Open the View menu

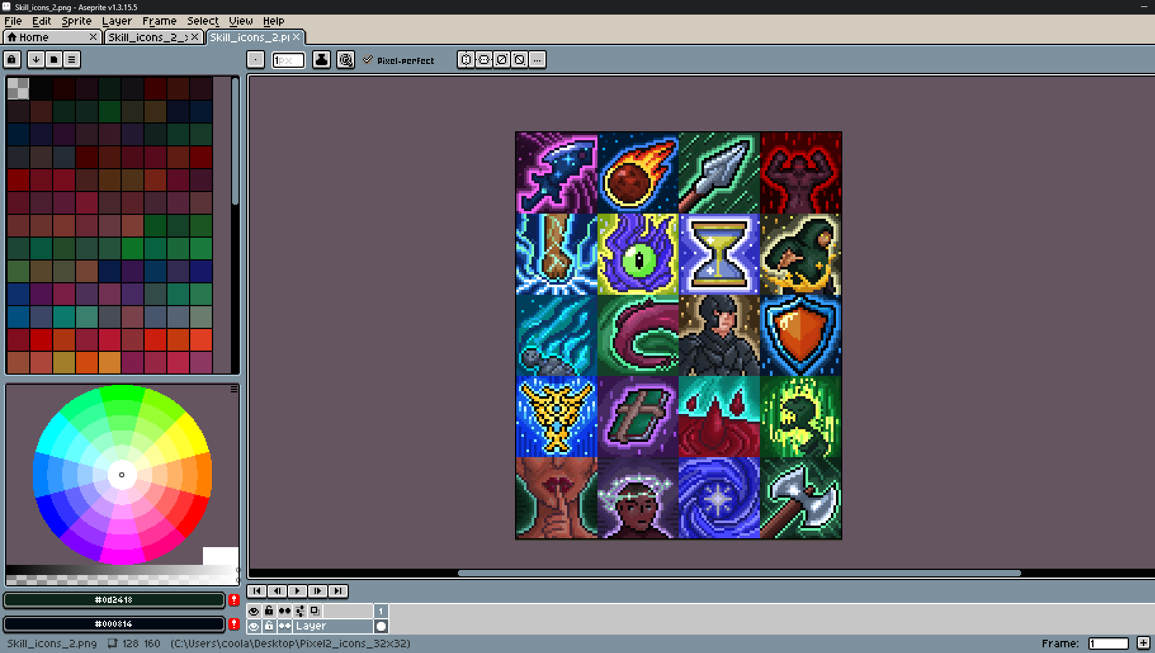pyautogui.click(x=241, y=21)
